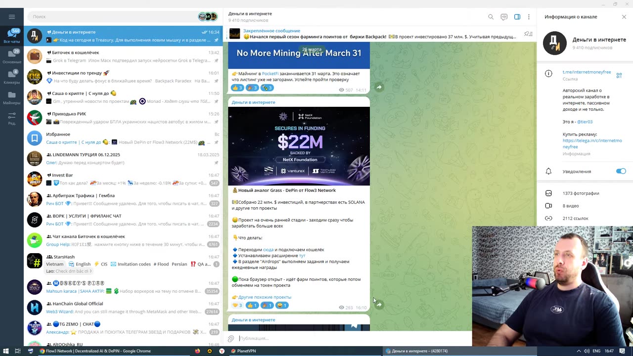Open channel discussion comments icon
633x356 pixels.
pos(504,17)
